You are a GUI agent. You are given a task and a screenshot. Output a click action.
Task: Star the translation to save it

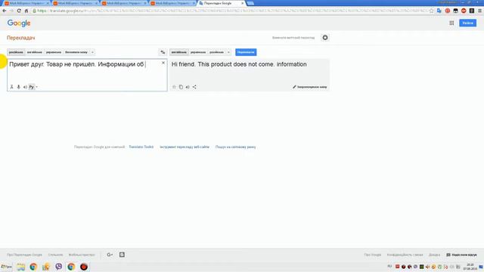tap(174, 87)
